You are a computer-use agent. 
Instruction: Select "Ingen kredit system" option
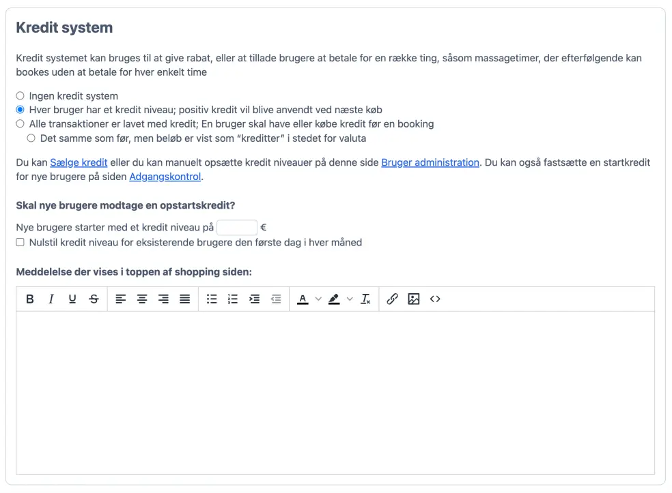20,96
